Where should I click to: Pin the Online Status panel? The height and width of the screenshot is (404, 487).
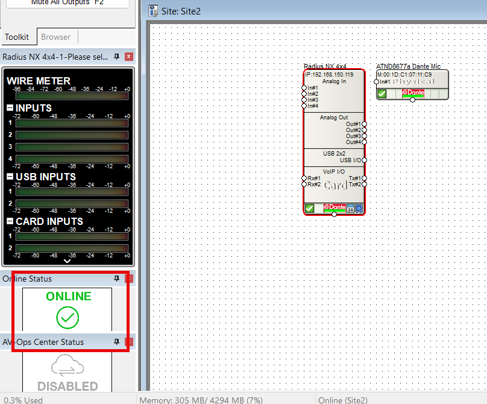tap(117, 279)
